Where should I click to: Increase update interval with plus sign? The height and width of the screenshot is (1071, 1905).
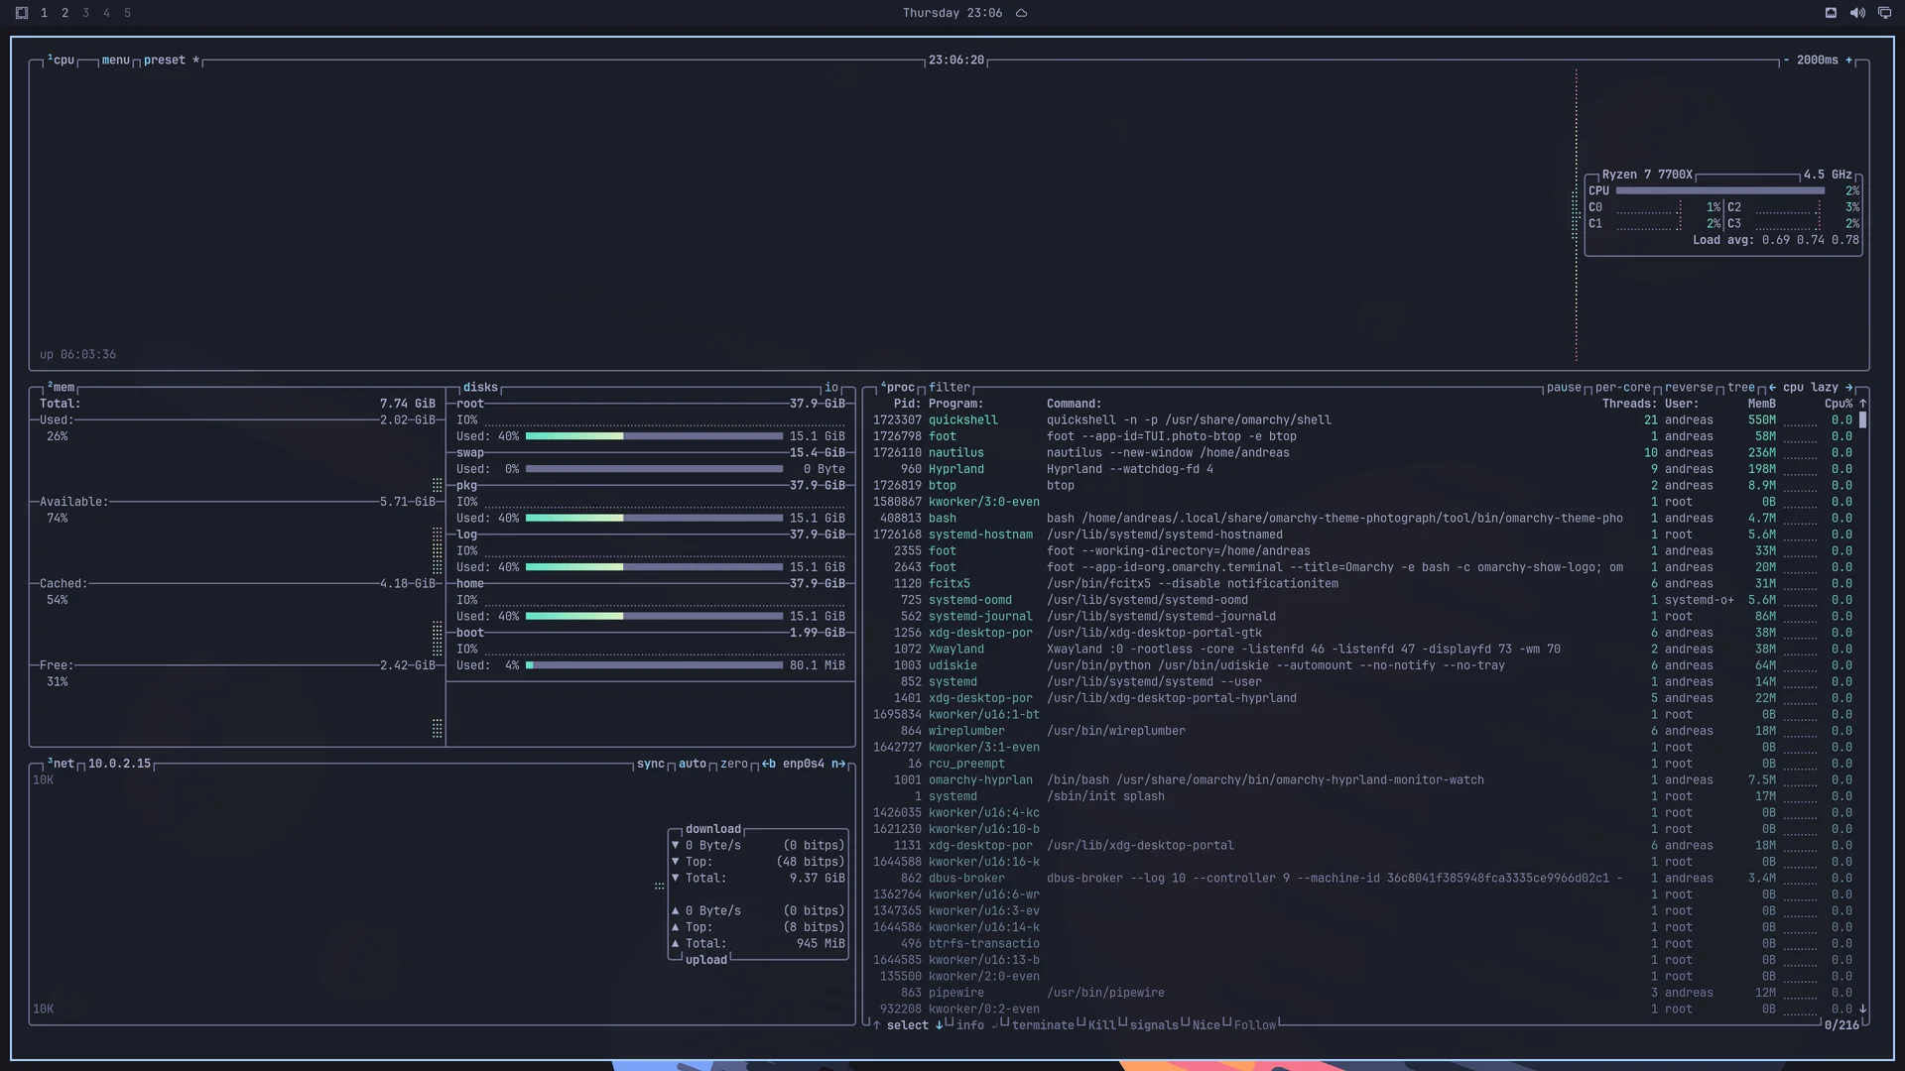[x=1848, y=60]
